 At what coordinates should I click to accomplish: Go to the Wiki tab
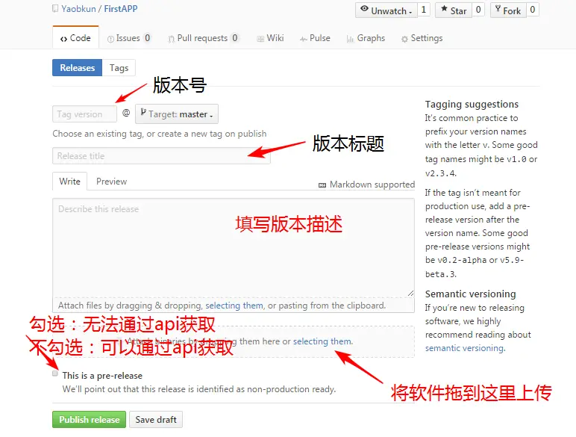[x=270, y=38]
